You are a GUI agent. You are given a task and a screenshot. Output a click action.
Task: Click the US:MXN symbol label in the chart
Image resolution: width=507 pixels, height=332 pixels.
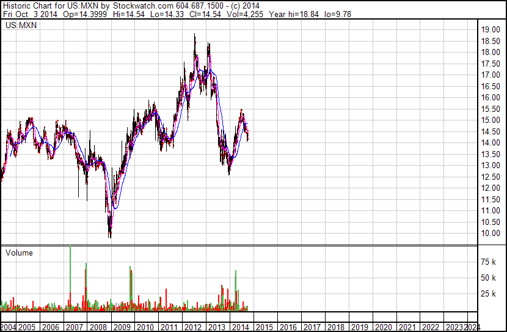[x=21, y=25]
